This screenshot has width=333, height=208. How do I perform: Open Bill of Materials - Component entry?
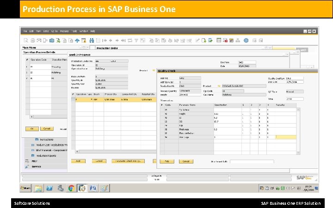(x=49, y=150)
